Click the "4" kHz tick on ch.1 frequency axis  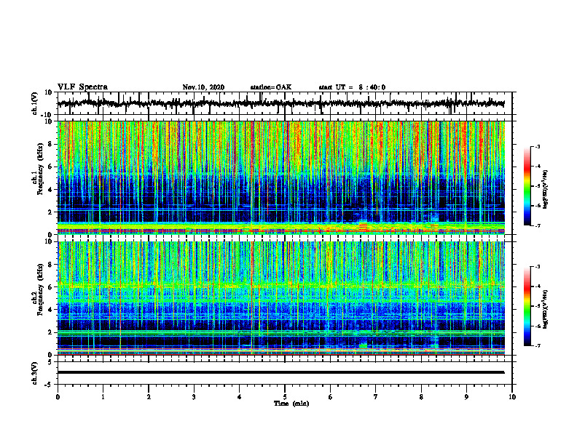coord(51,190)
